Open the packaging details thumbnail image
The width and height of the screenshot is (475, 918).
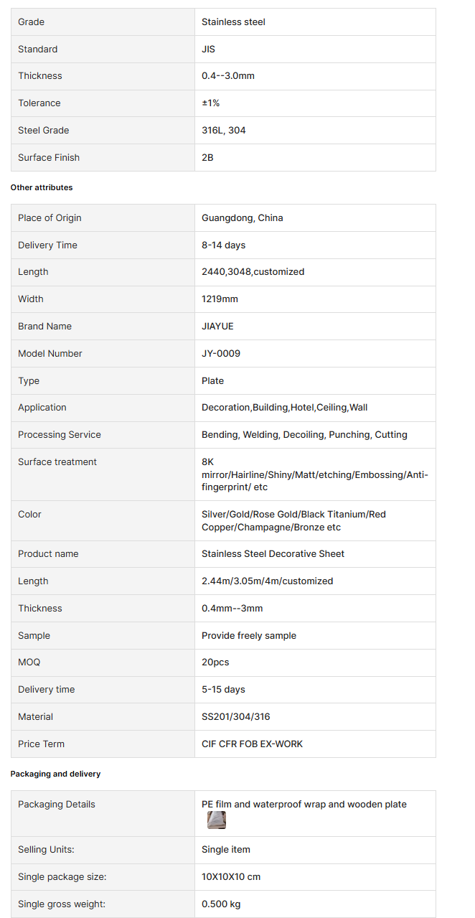pyautogui.click(x=217, y=820)
